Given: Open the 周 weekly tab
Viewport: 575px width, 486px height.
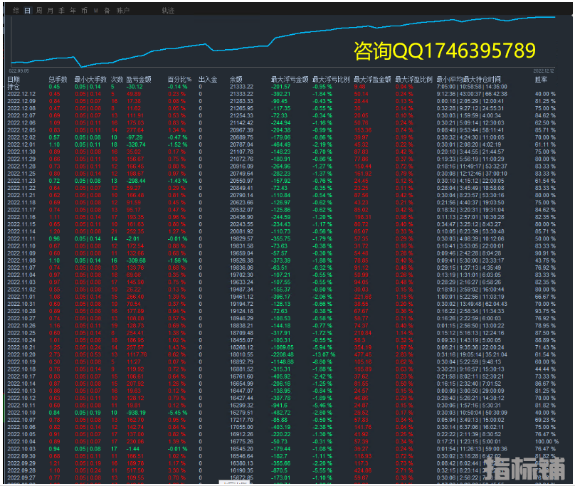Looking at the screenshot, I should tap(39, 11).
